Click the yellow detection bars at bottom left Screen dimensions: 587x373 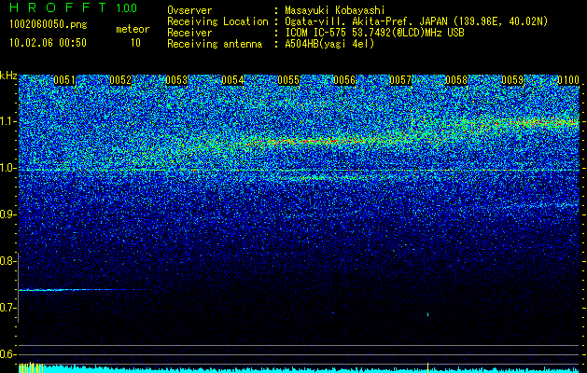(x=31, y=367)
